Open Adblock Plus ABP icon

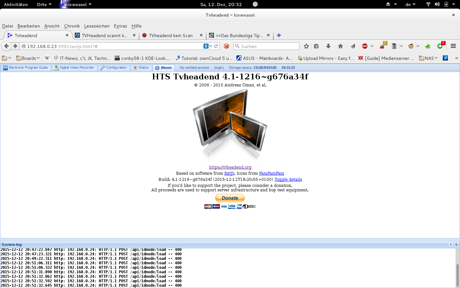point(365,46)
